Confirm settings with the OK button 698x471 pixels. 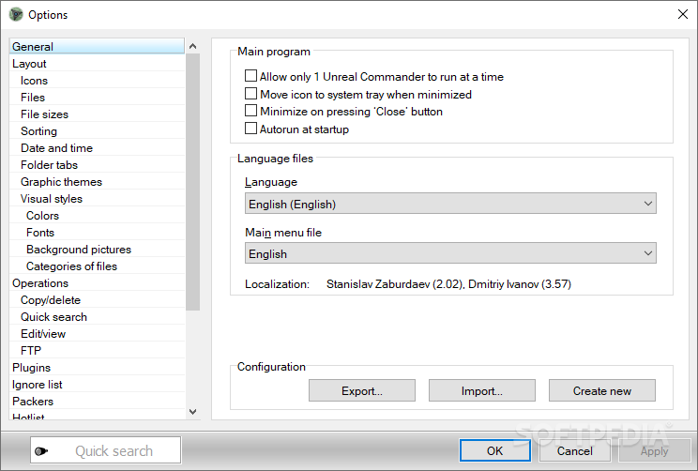(x=495, y=450)
